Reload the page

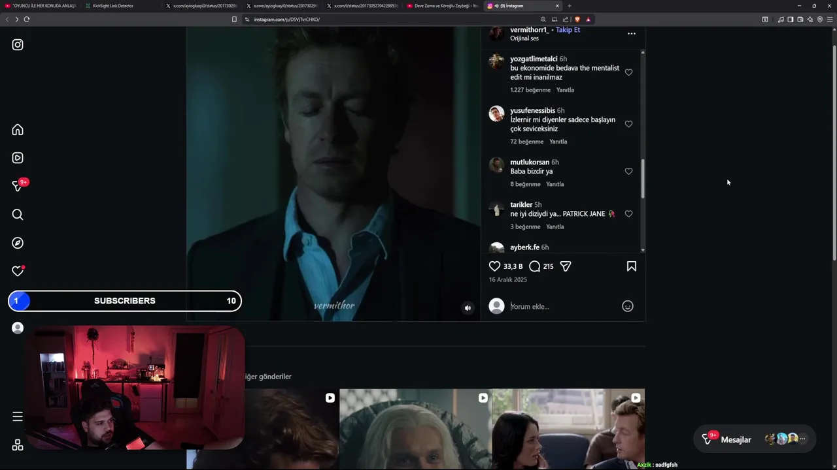[27, 20]
